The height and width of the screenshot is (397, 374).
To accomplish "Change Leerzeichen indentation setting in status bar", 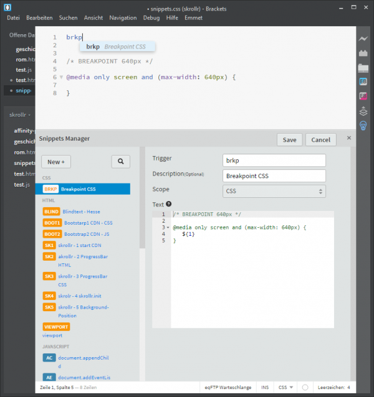I will tap(334, 388).
